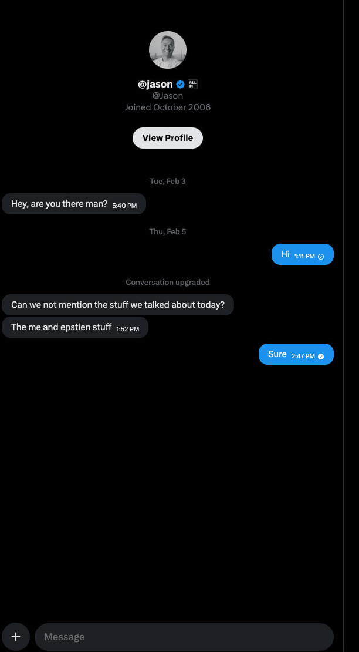Screen dimensions: 359x652
Task: Click the gray @Jason handle text
Action: click(x=168, y=96)
